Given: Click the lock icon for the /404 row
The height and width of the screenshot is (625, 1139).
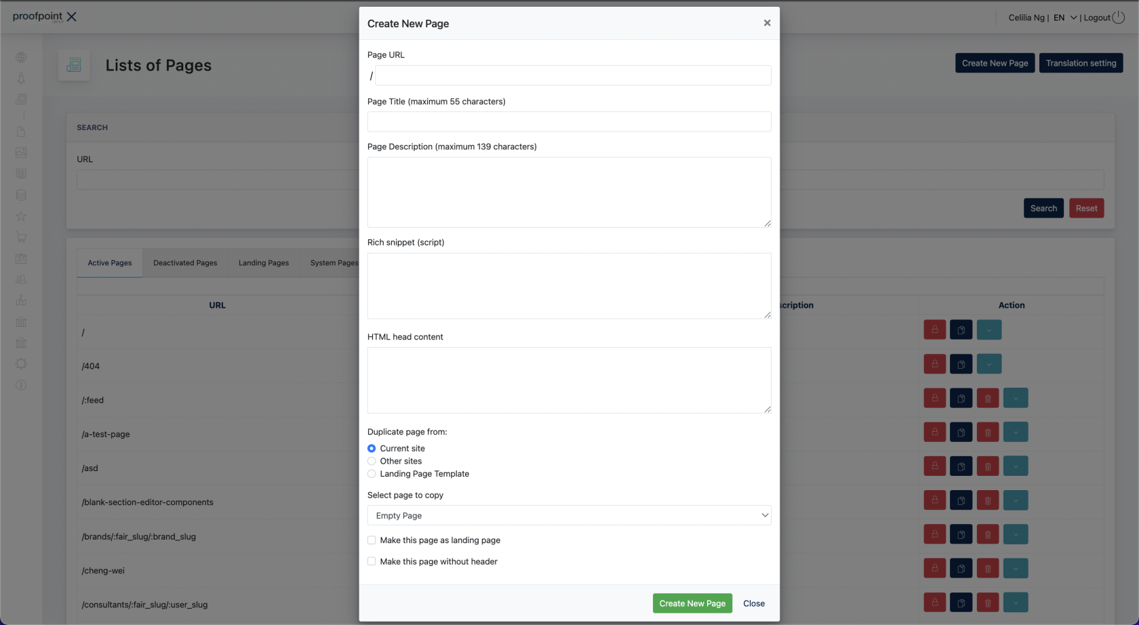Looking at the screenshot, I should (934, 364).
